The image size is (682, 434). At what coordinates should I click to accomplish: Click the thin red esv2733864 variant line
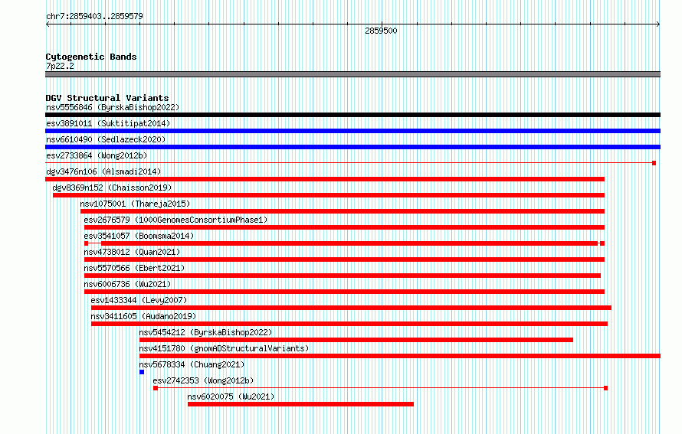[x=350, y=163]
